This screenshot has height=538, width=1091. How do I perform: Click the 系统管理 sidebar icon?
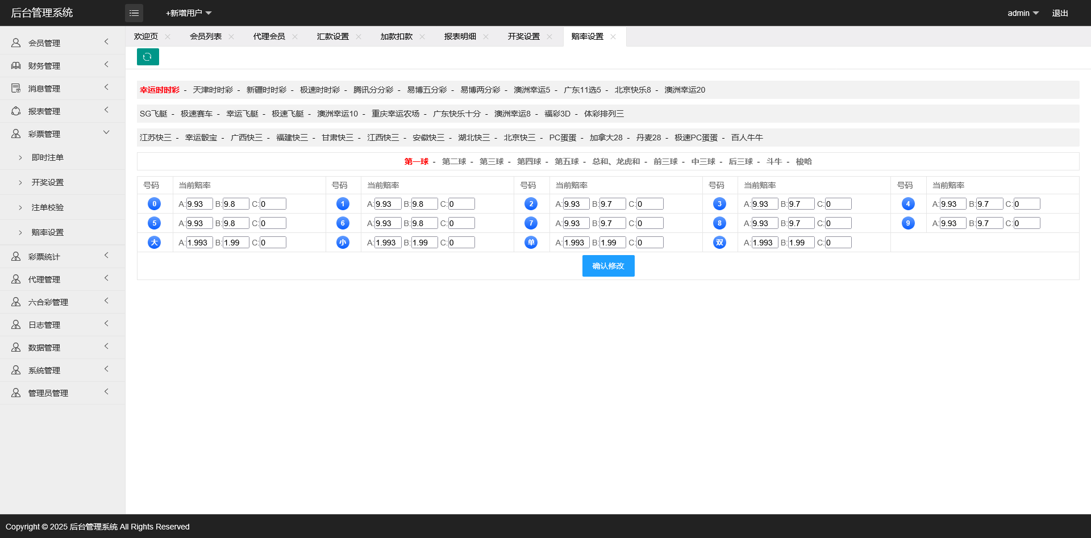pos(16,370)
